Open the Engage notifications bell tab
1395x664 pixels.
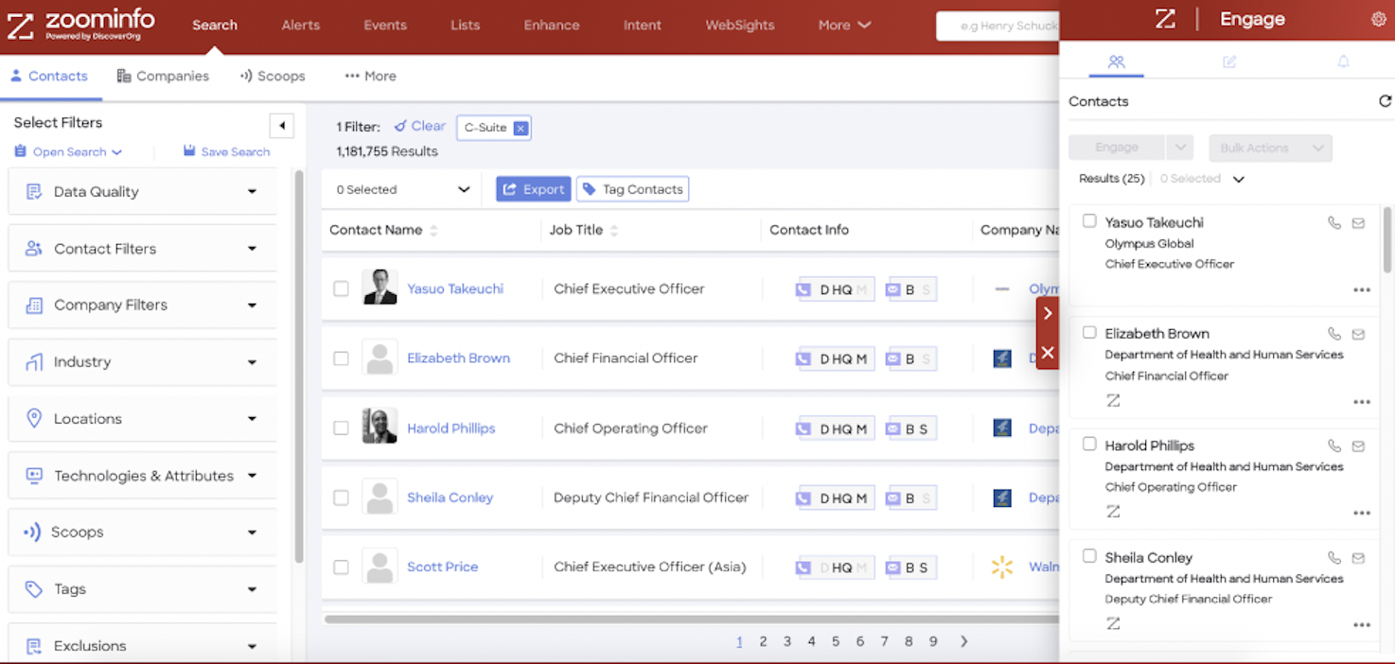[x=1343, y=61]
